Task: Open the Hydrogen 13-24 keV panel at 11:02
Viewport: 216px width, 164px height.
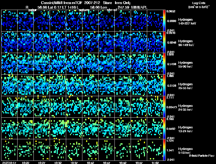Action: pos(155,128)
